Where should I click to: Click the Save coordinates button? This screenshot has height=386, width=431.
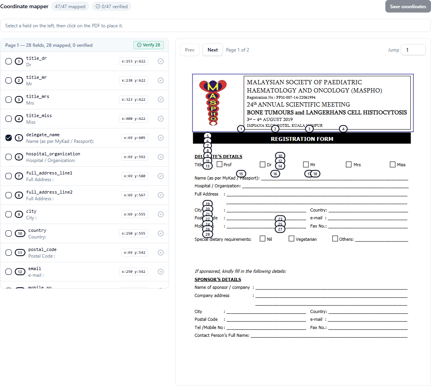[408, 6]
